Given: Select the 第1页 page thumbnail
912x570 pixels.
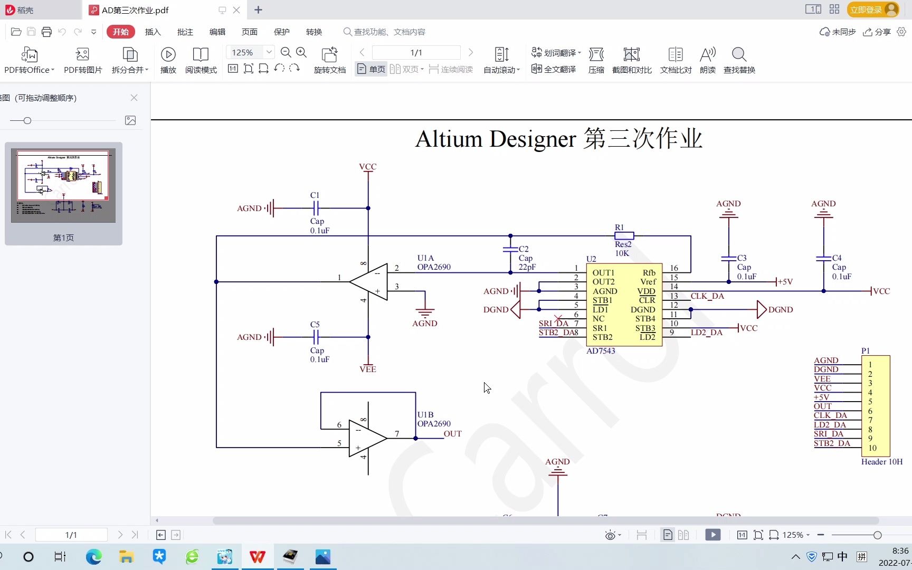Looking at the screenshot, I should point(63,193).
